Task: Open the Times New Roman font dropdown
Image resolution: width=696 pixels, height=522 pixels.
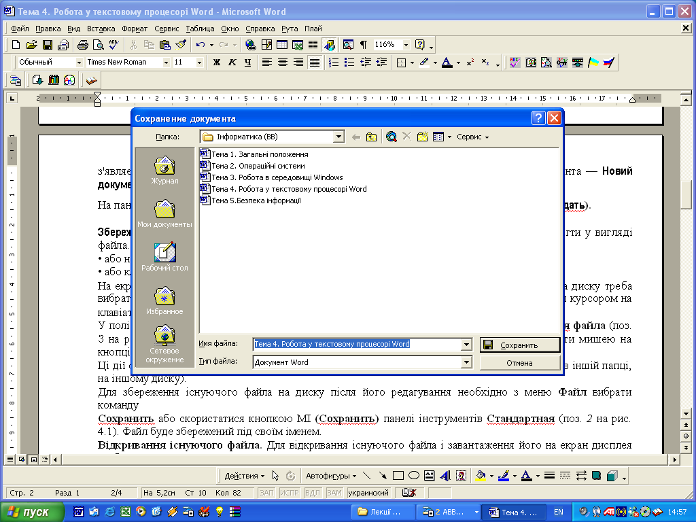Action: pyautogui.click(x=166, y=63)
